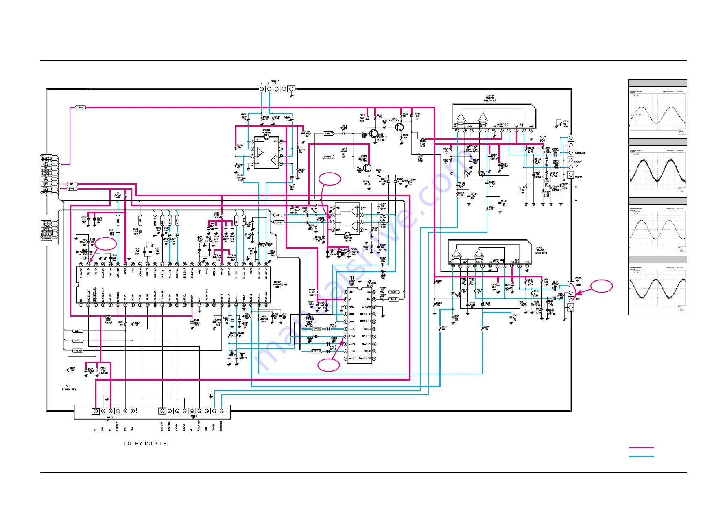Viewport: 727px width, 514px height.
Task: Click pin 51 of the MSP3440G chip
Action: point(88,264)
